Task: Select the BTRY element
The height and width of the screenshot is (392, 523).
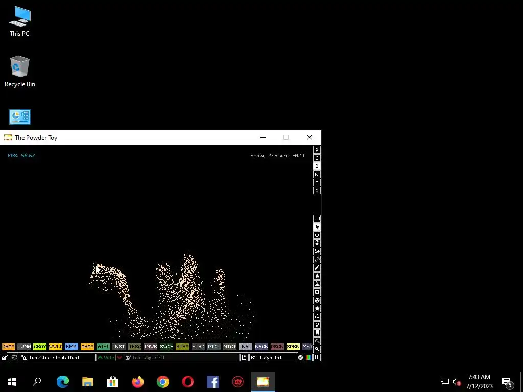Action: point(182,347)
